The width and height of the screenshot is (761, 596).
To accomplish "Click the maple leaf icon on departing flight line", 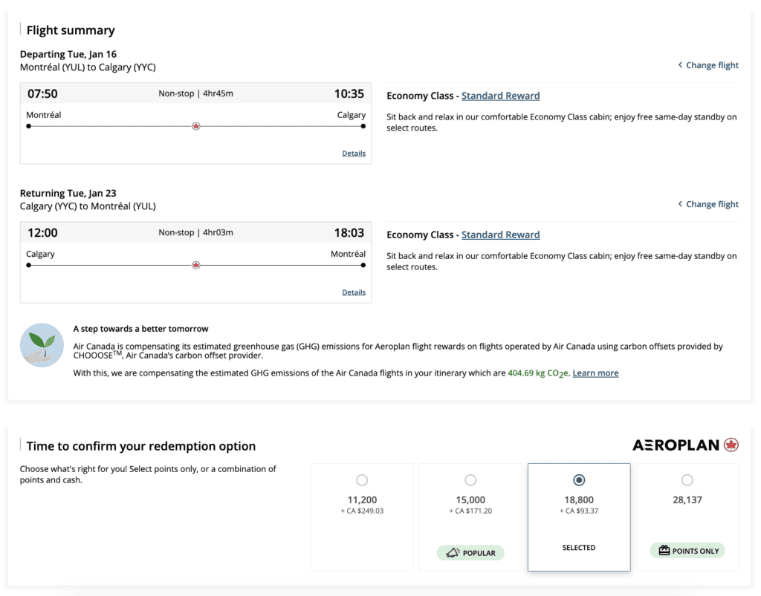I will pos(196,126).
